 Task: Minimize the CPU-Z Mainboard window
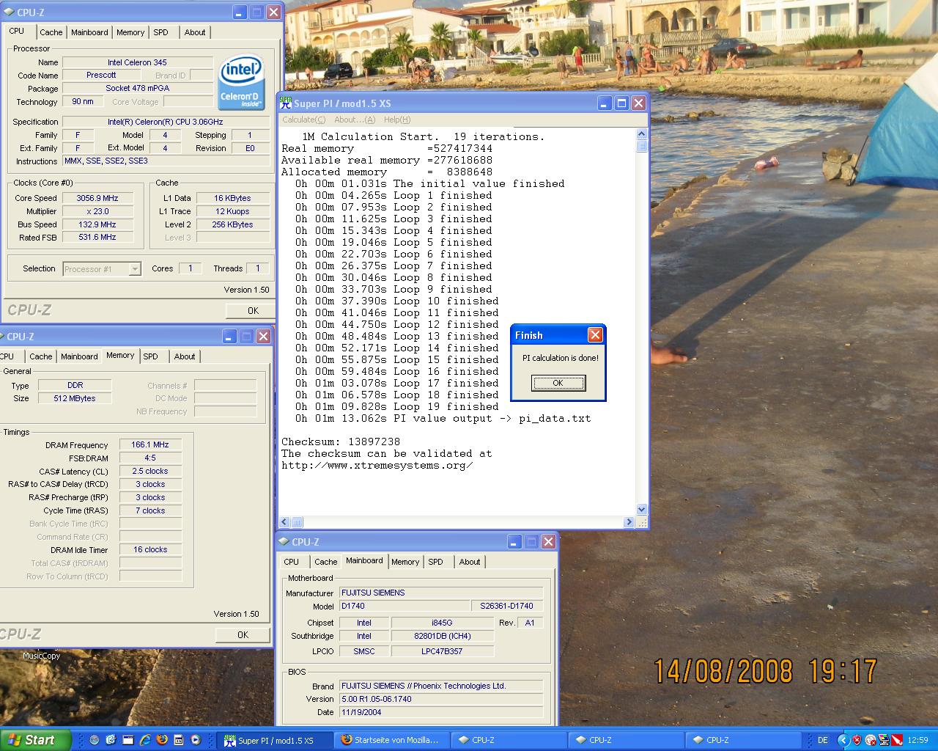pyautogui.click(x=514, y=542)
